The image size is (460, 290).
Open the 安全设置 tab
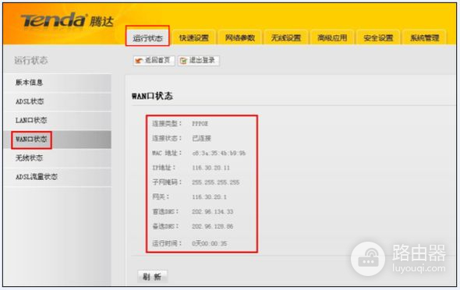(x=378, y=37)
